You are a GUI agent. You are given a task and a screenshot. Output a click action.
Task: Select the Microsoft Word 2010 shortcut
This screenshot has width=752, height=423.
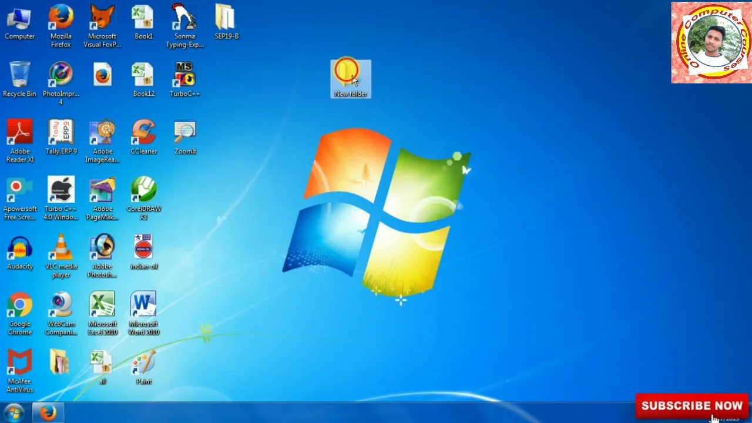pos(143,314)
